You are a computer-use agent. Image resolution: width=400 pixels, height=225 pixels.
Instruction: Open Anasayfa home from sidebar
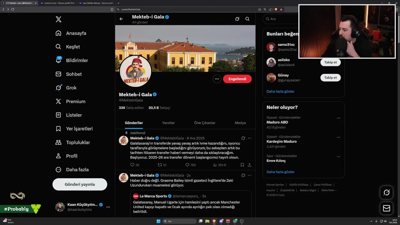(71, 33)
